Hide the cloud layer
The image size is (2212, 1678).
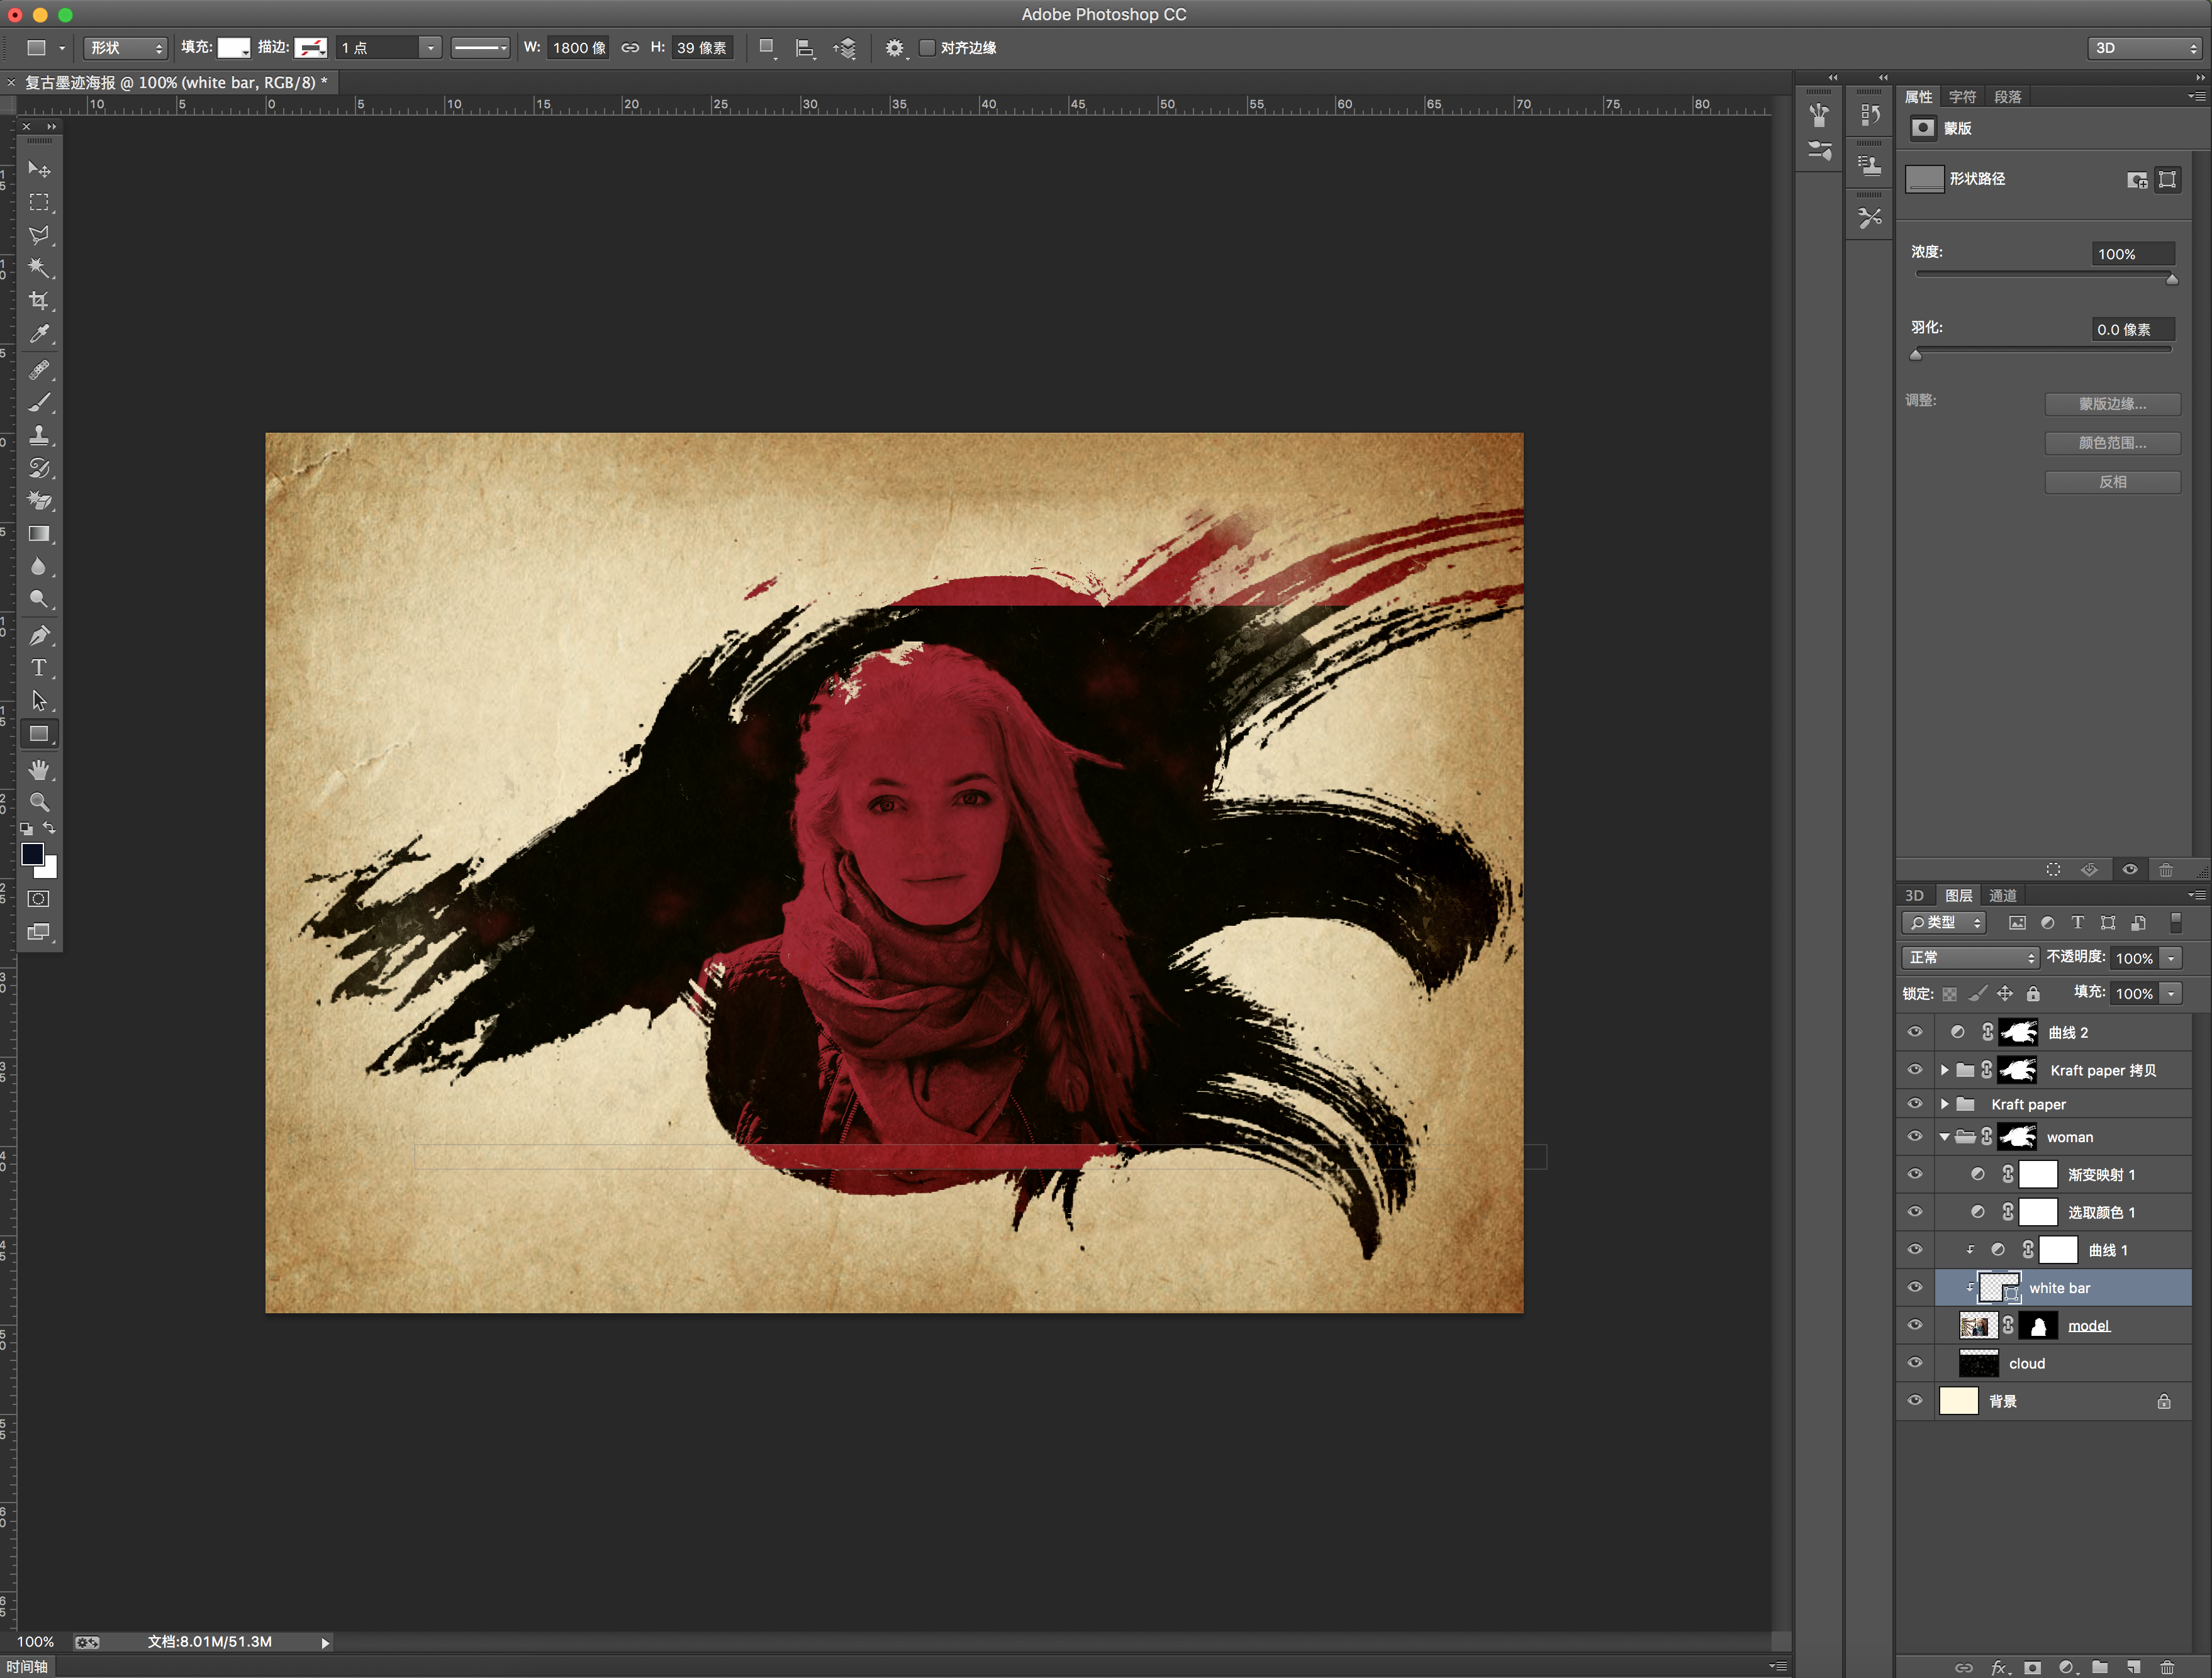1915,1363
